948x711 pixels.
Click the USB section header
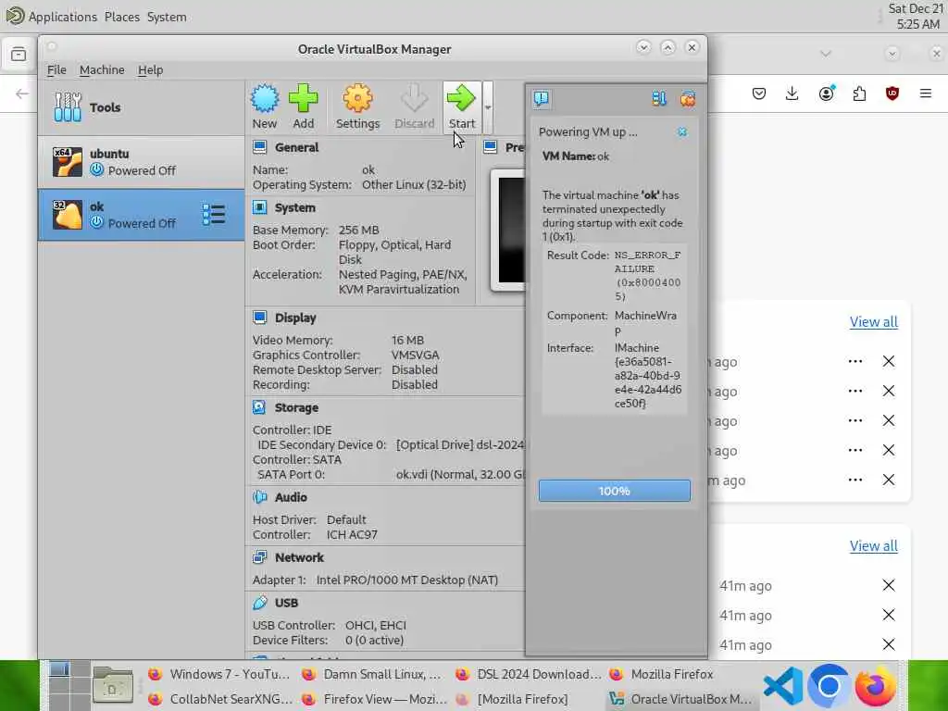(x=286, y=603)
